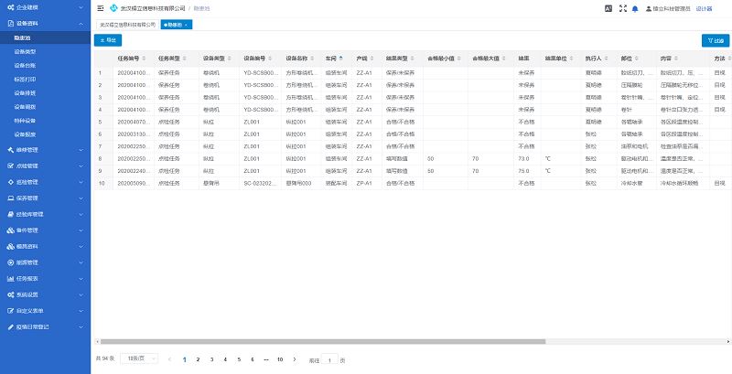Click the 系统设置 gears icon in sidebar
Image resolution: width=732 pixels, height=374 pixels.
pos(8,294)
